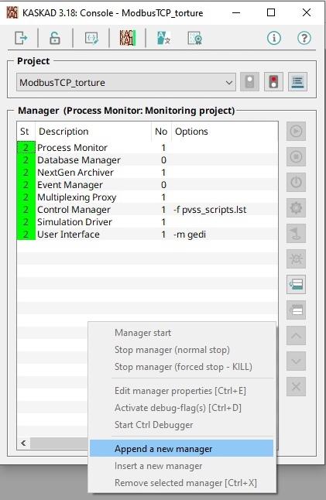
Task: Click the move manager up chevron
Action: coord(296,335)
